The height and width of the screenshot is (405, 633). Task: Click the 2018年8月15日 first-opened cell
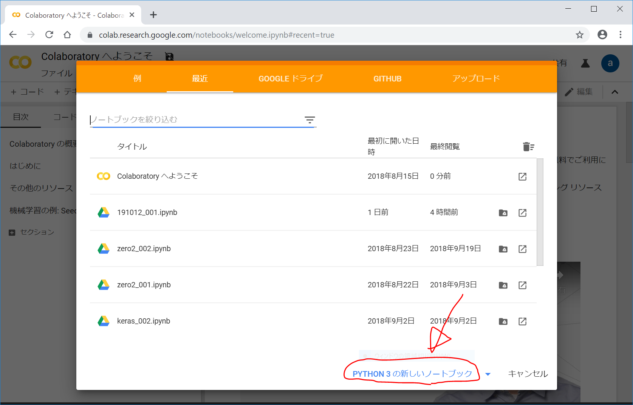tap(393, 176)
